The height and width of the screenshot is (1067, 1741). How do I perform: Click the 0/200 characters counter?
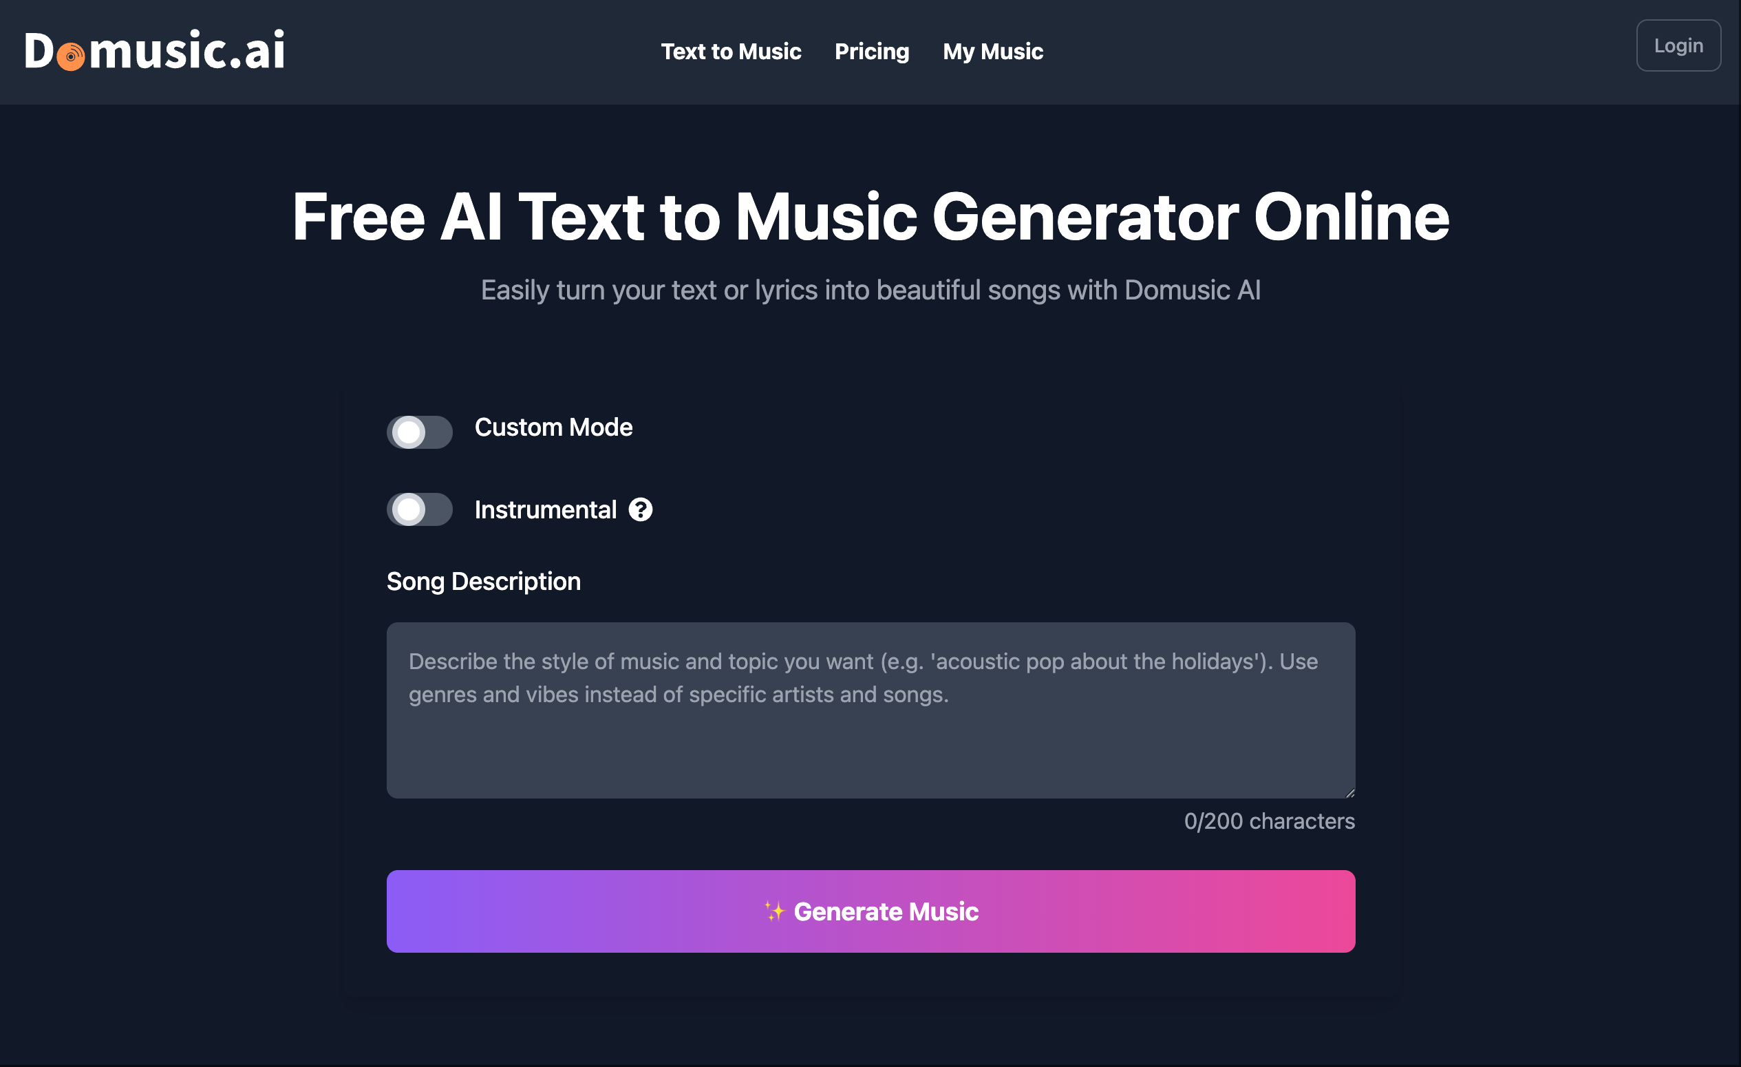tap(1269, 821)
